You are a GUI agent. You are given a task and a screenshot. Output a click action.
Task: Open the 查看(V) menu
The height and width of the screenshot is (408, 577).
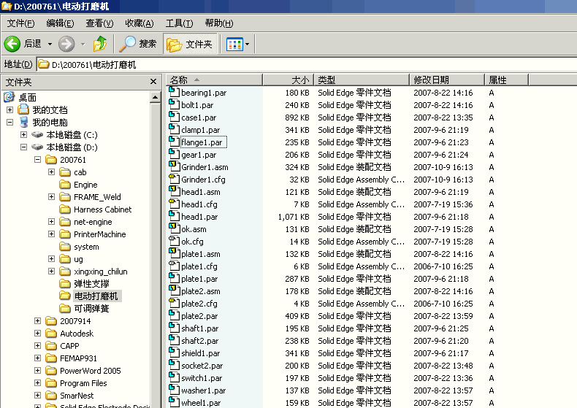tap(99, 23)
